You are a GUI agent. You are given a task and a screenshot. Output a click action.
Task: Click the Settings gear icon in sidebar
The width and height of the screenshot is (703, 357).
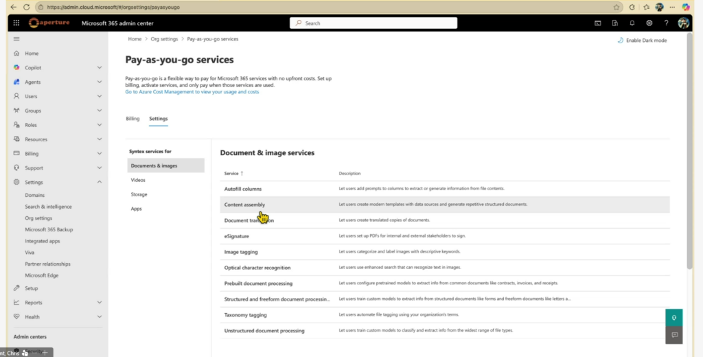click(x=16, y=182)
